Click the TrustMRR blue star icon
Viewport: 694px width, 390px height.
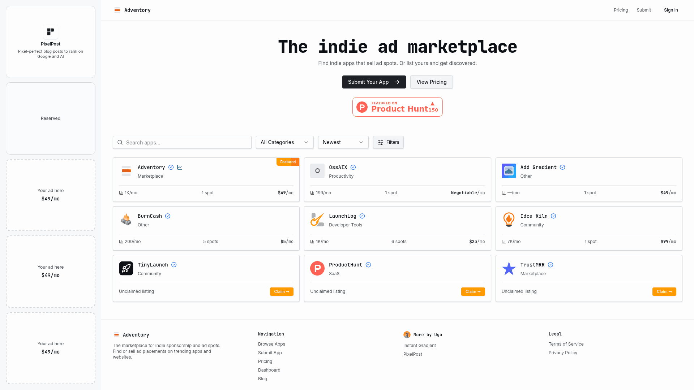pos(509,268)
